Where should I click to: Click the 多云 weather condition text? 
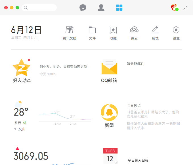coord(18,123)
